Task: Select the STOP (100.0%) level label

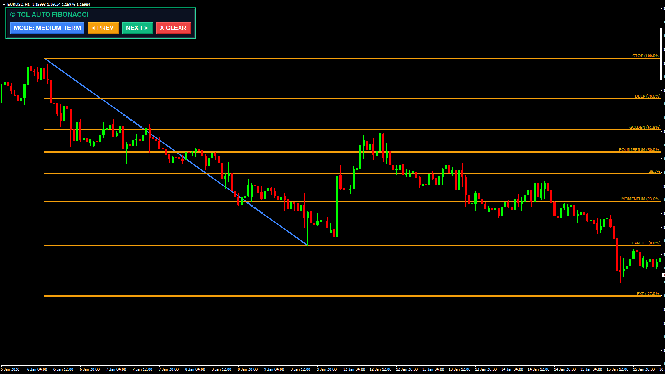Action: point(646,56)
